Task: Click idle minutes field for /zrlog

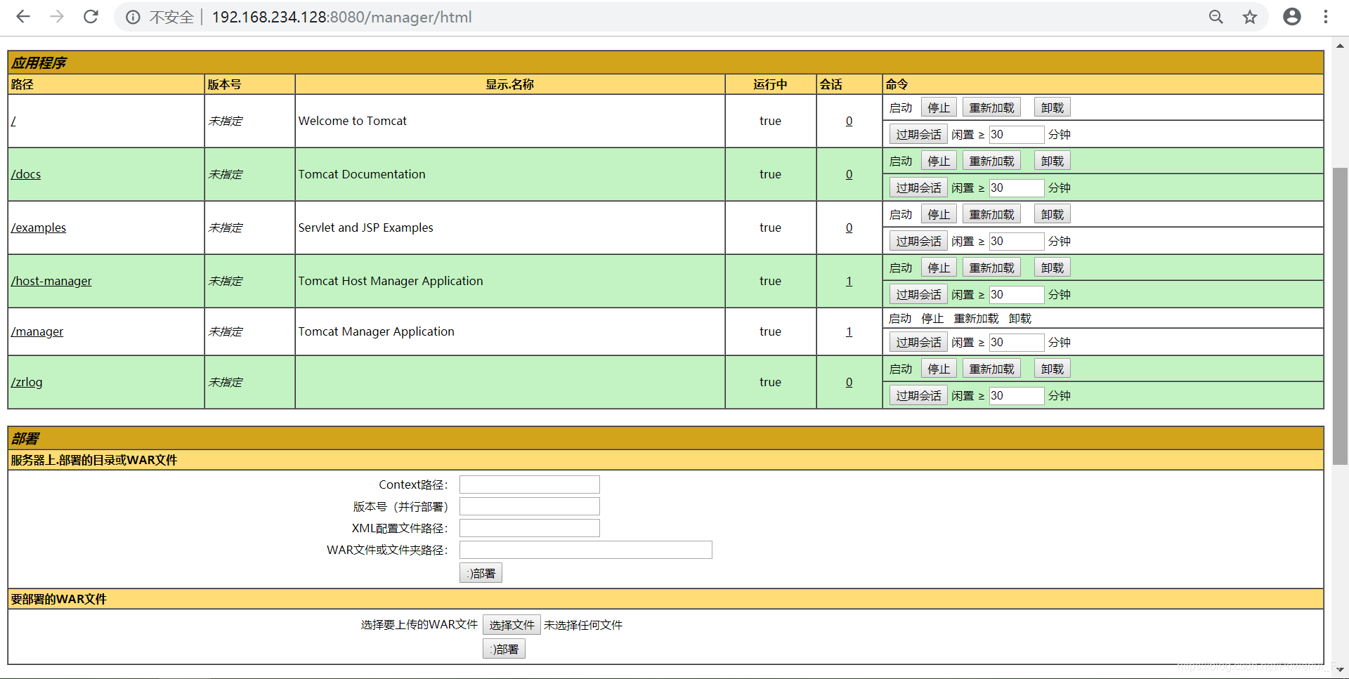Action: [1017, 395]
